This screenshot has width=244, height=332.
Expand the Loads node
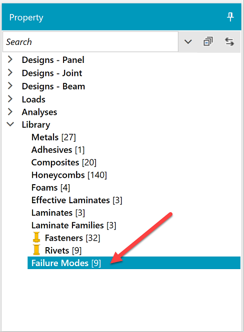(x=10, y=99)
